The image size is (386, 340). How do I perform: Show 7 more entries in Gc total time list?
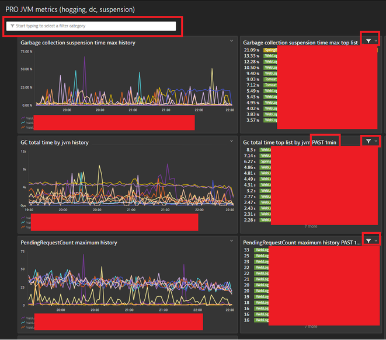tap(311, 226)
